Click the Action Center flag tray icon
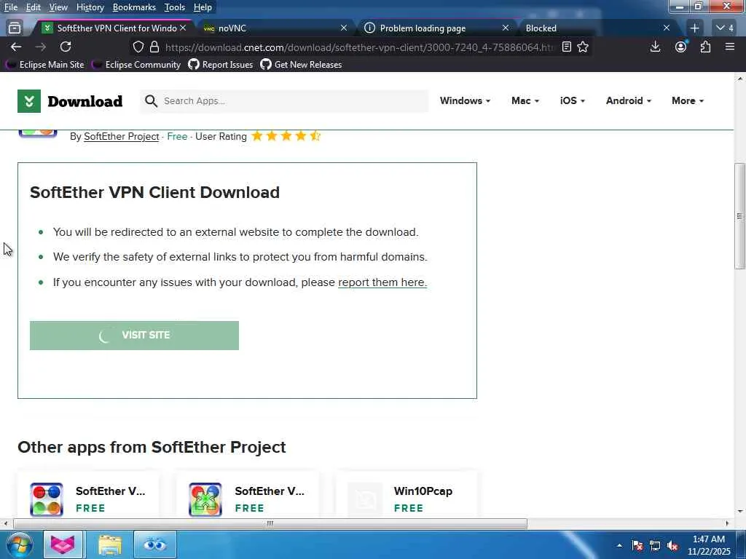 pyautogui.click(x=637, y=545)
